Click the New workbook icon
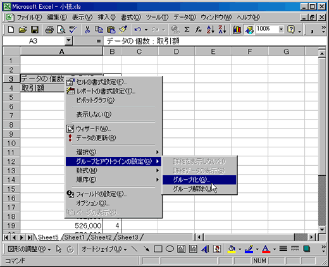This screenshot has height=267, width=329. 11,30
